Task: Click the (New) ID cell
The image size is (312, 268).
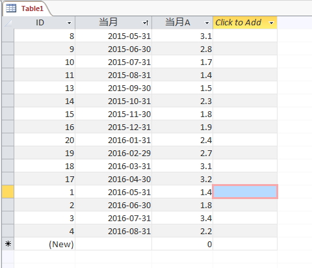Action: pos(45,244)
